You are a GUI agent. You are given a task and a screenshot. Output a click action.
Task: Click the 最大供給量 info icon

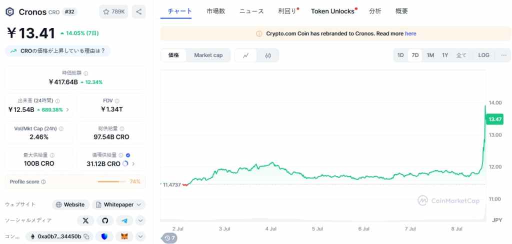pyautogui.click(x=52, y=155)
